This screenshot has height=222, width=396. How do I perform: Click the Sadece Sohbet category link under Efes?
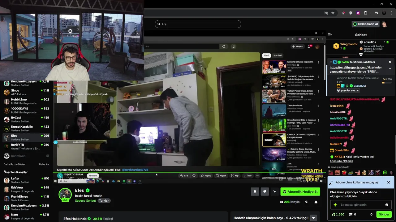85,201
